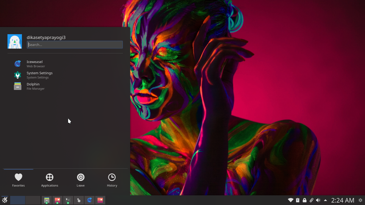Screen dimensions: 365x205
Task: Launch System Settings from favorites list
Action: (66, 75)
